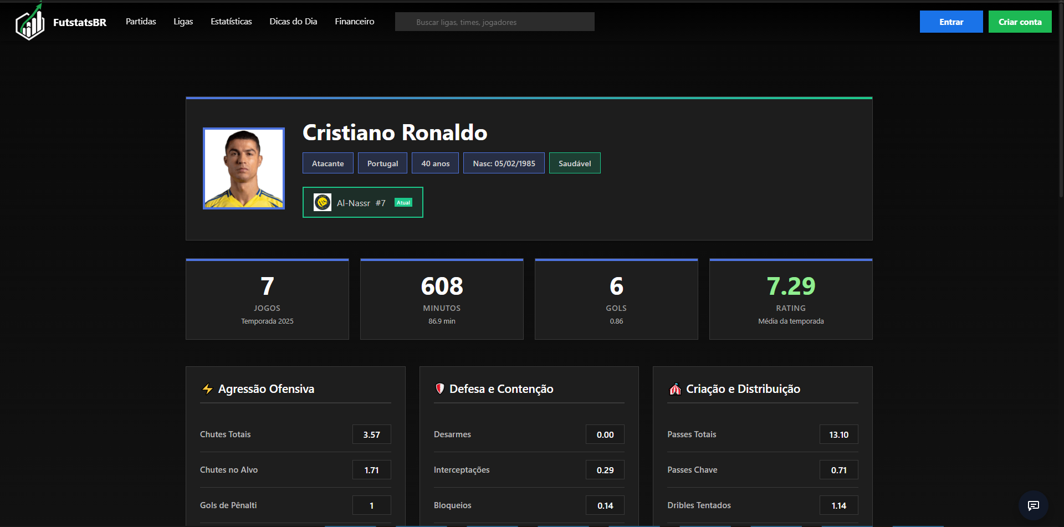Open the Partidas menu
The width and height of the screenshot is (1064, 527).
click(x=141, y=22)
